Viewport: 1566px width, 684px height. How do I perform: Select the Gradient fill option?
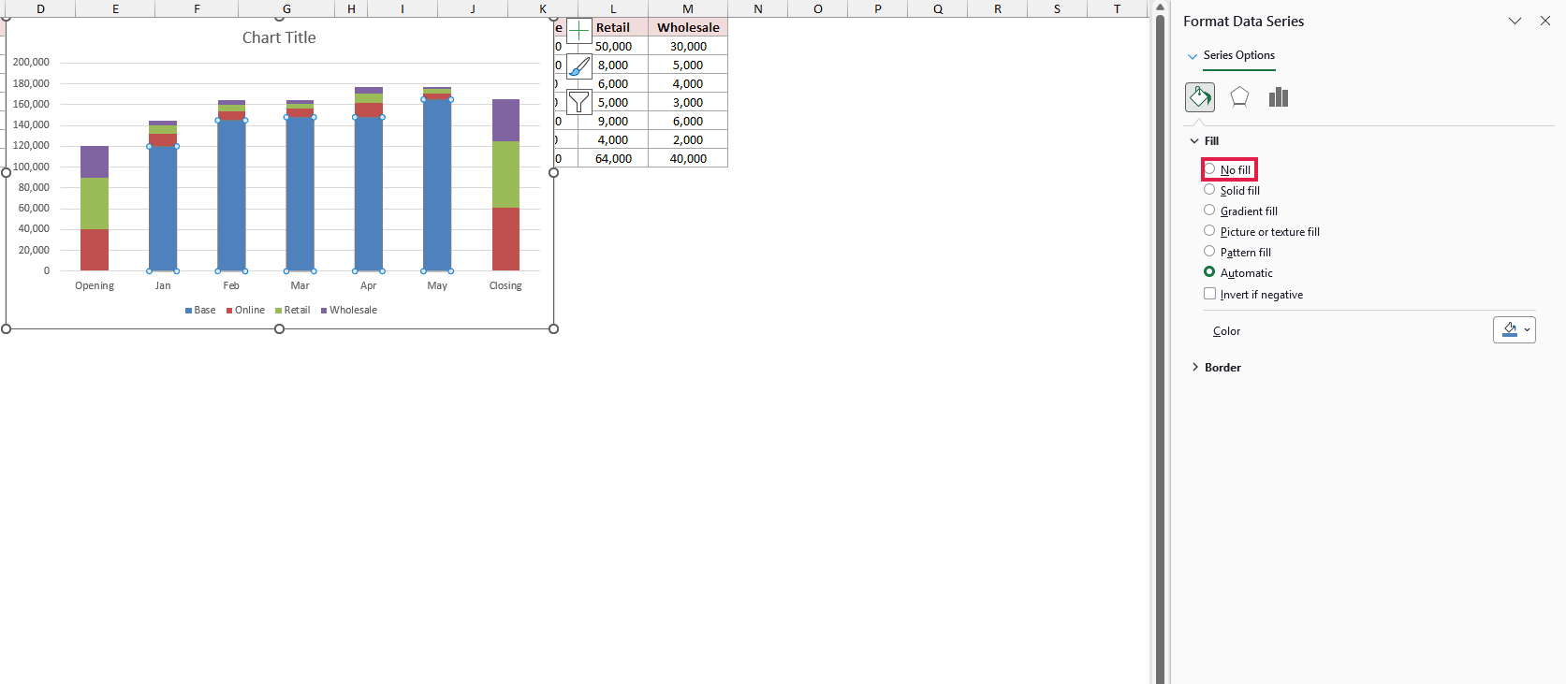point(1240,211)
